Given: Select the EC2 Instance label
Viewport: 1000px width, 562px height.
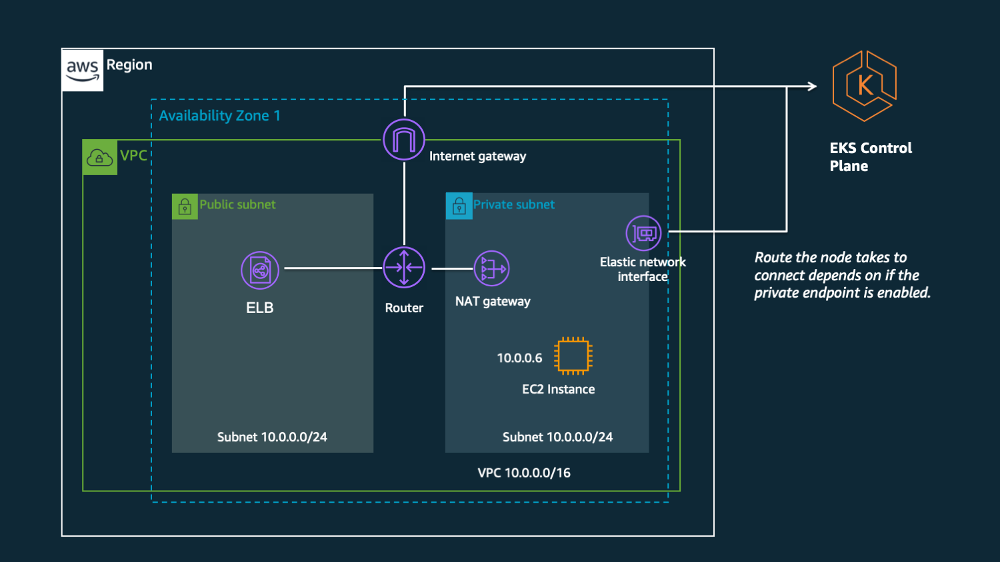Looking at the screenshot, I should click(558, 390).
